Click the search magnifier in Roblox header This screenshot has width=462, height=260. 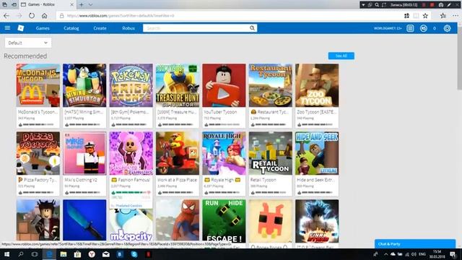pyautogui.click(x=252, y=28)
